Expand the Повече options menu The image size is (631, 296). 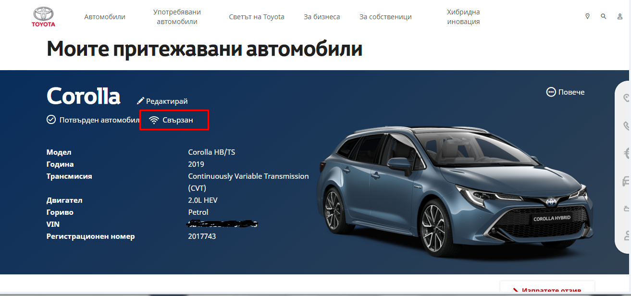pyautogui.click(x=566, y=92)
